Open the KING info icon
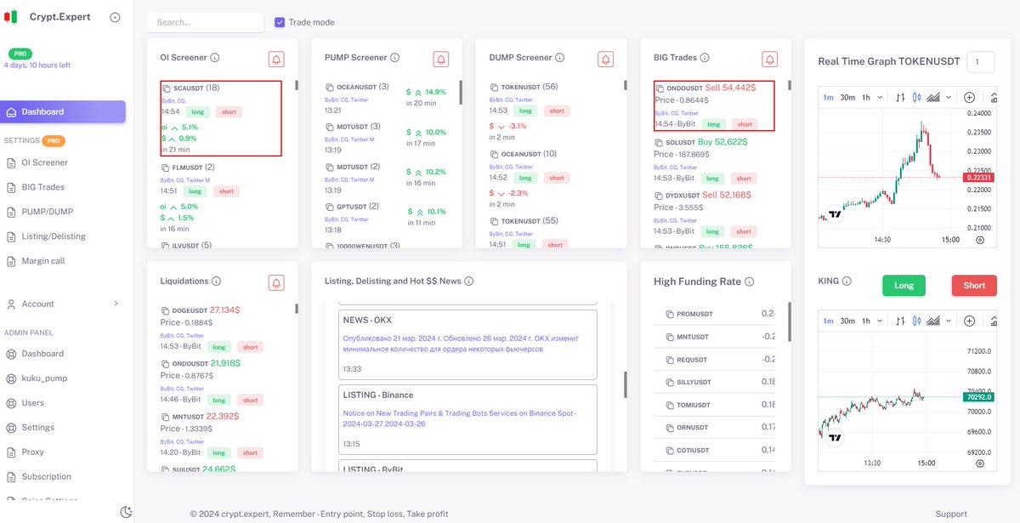 coord(847,281)
